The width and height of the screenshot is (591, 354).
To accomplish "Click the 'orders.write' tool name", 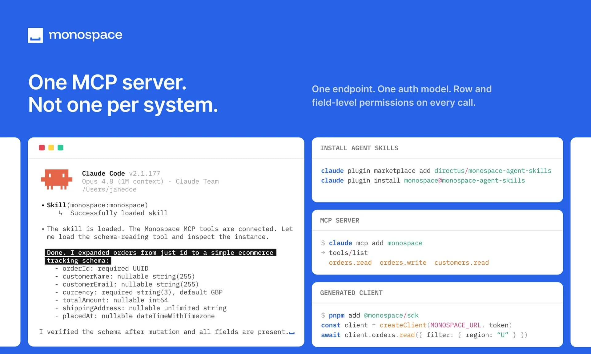I will (x=403, y=263).
